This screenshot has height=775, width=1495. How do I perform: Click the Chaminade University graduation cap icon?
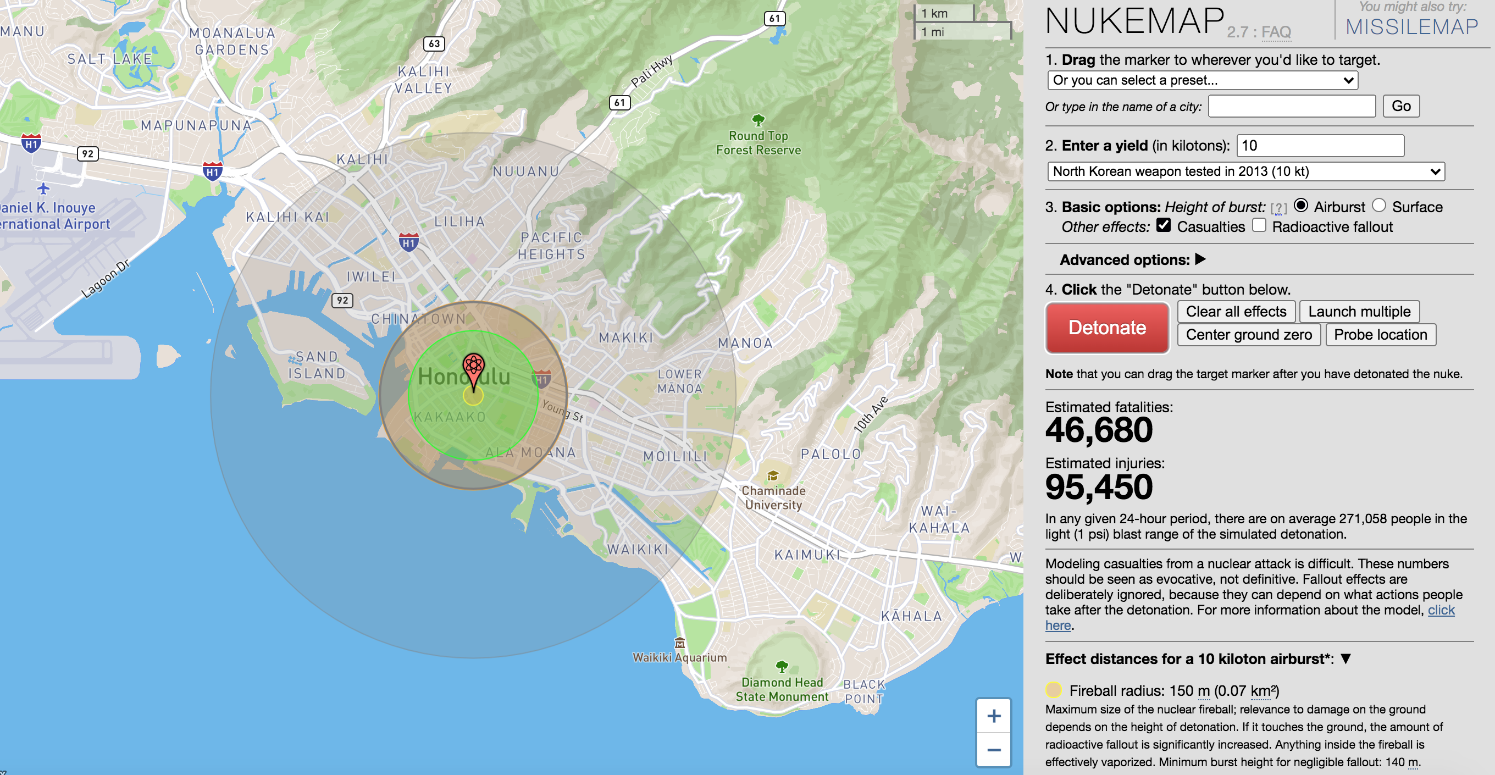pos(772,476)
